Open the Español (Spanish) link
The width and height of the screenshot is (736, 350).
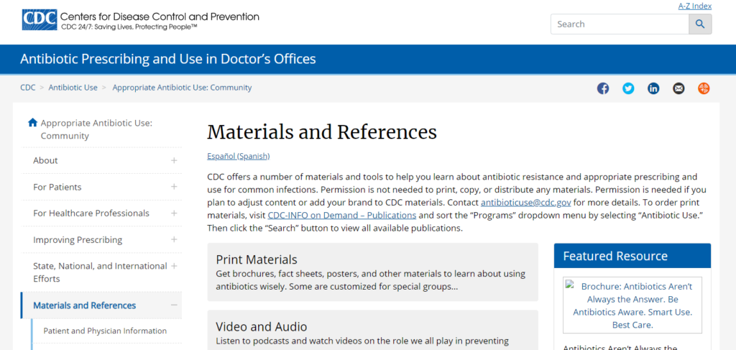click(239, 156)
